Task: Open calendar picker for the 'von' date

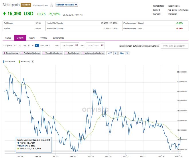Action: pos(76,45)
